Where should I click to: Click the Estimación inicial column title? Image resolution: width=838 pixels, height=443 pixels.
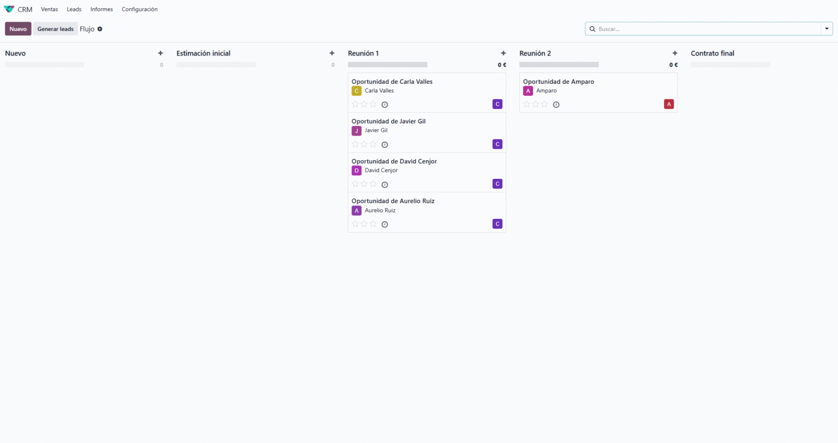[203, 53]
